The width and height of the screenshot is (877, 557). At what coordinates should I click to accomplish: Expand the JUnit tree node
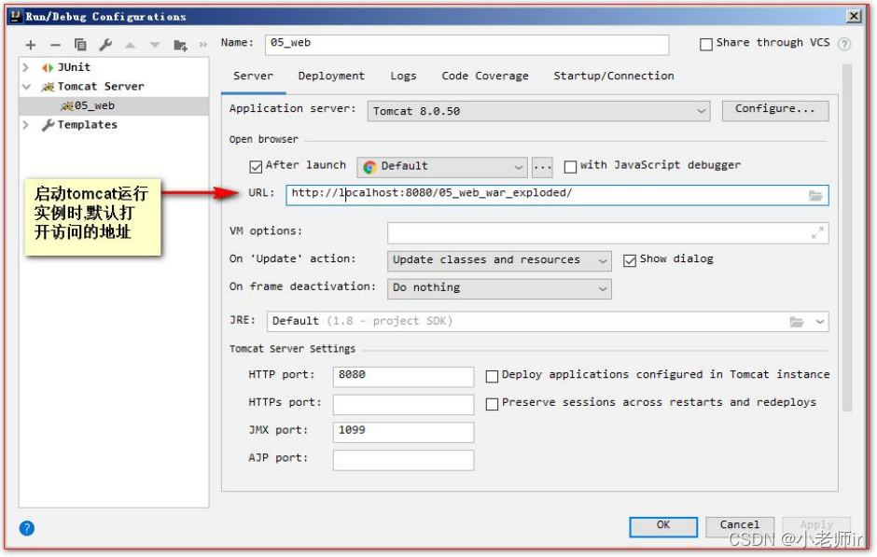click(x=26, y=68)
